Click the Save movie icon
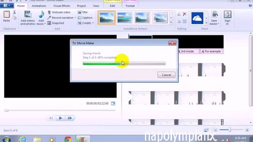 pos(215,15)
